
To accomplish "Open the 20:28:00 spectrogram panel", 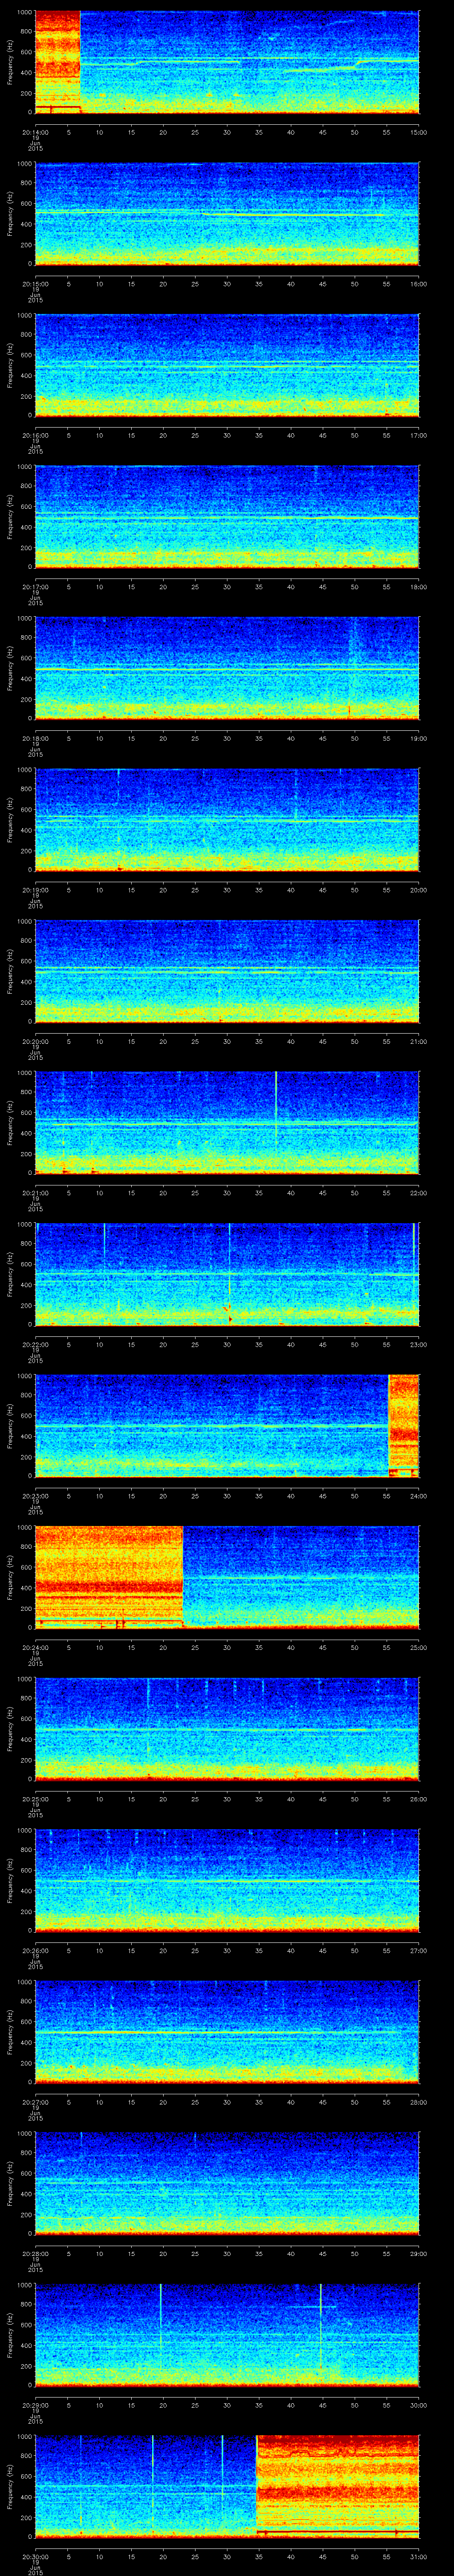I will (227, 2183).
